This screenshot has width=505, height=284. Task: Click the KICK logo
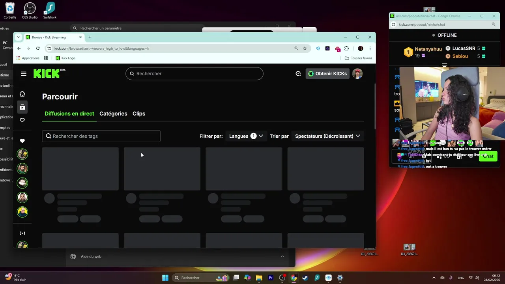[49, 73]
